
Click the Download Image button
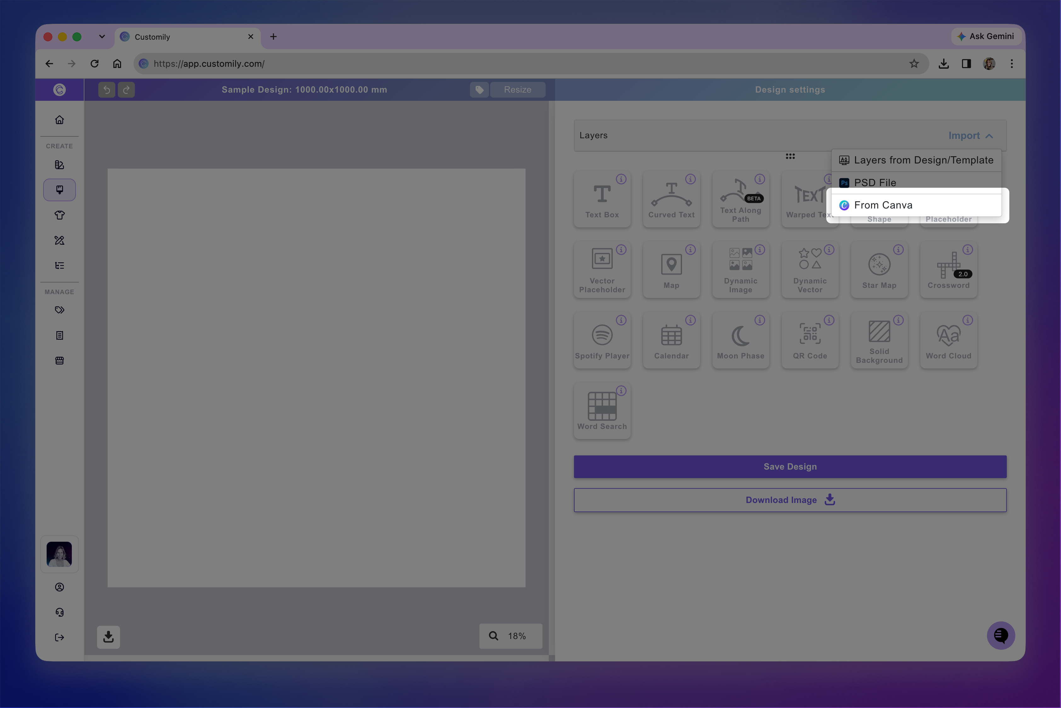click(x=790, y=500)
